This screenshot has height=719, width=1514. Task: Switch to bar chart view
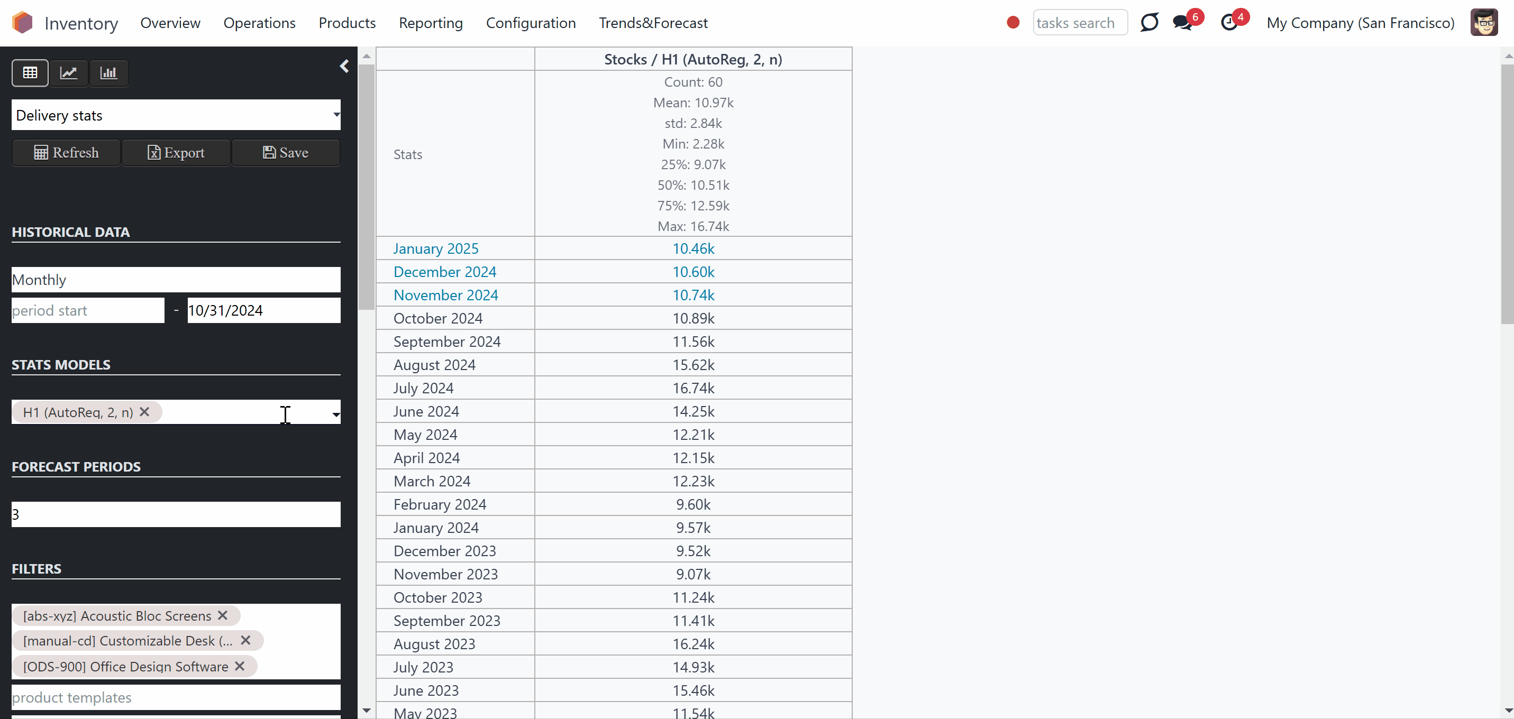pyautogui.click(x=109, y=73)
